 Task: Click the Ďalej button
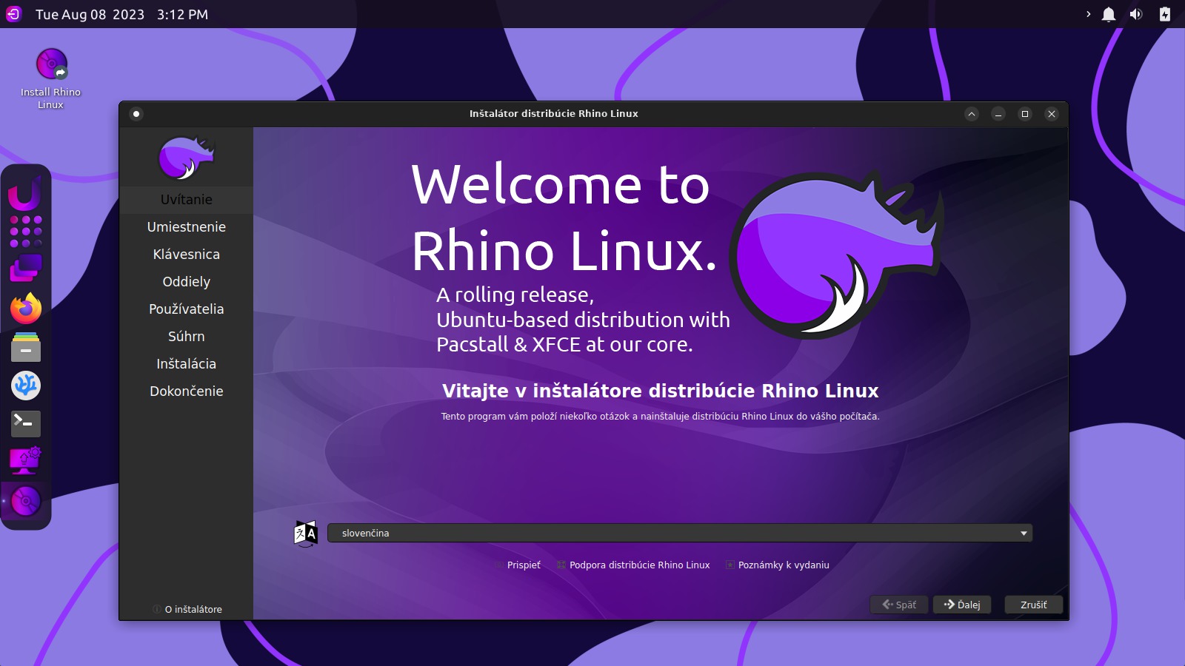[x=962, y=605]
